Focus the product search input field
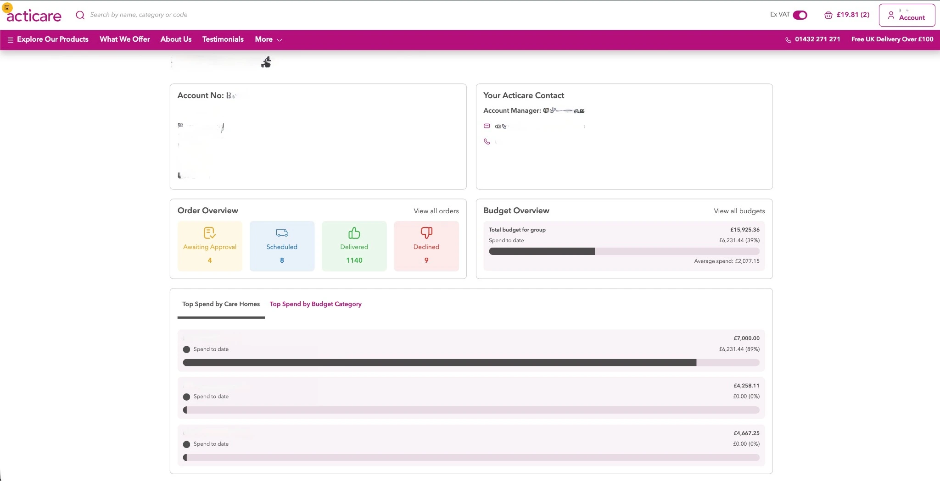The height and width of the screenshot is (481, 940). point(139,15)
